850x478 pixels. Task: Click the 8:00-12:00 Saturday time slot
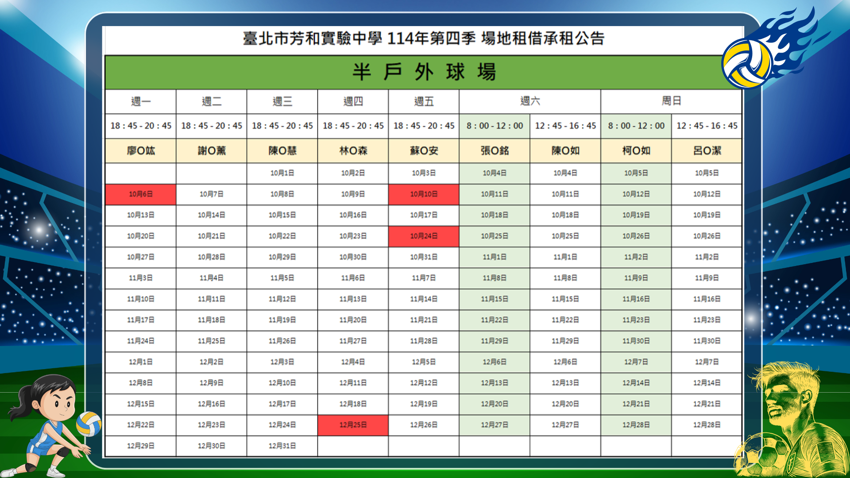coord(495,126)
